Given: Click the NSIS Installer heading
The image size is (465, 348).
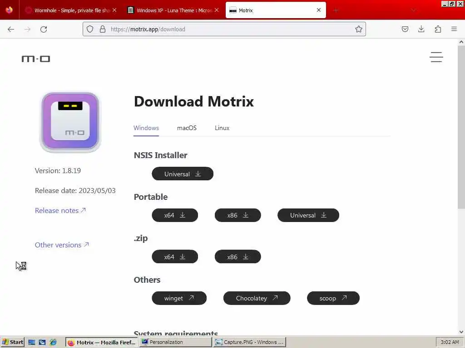Looking at the screenshot, I should 160,155.
